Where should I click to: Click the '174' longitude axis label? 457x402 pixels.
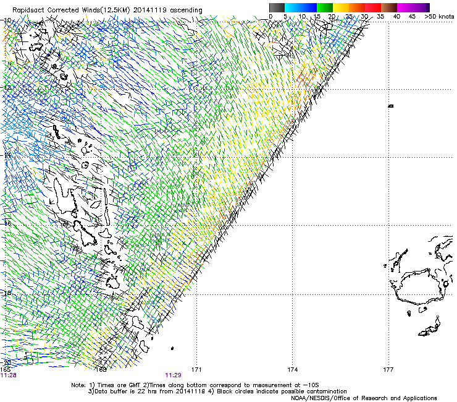coord(292,370)
